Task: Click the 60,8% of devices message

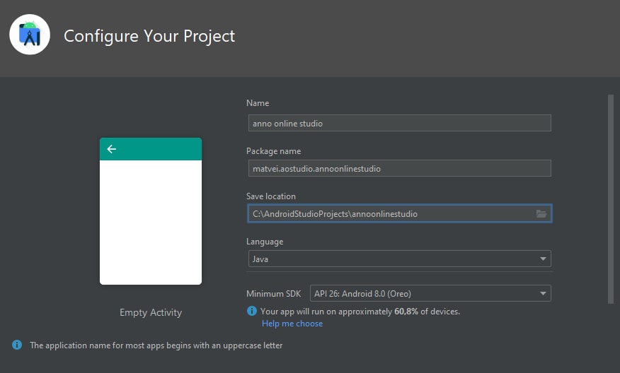Action: click(x=360, y=312)
